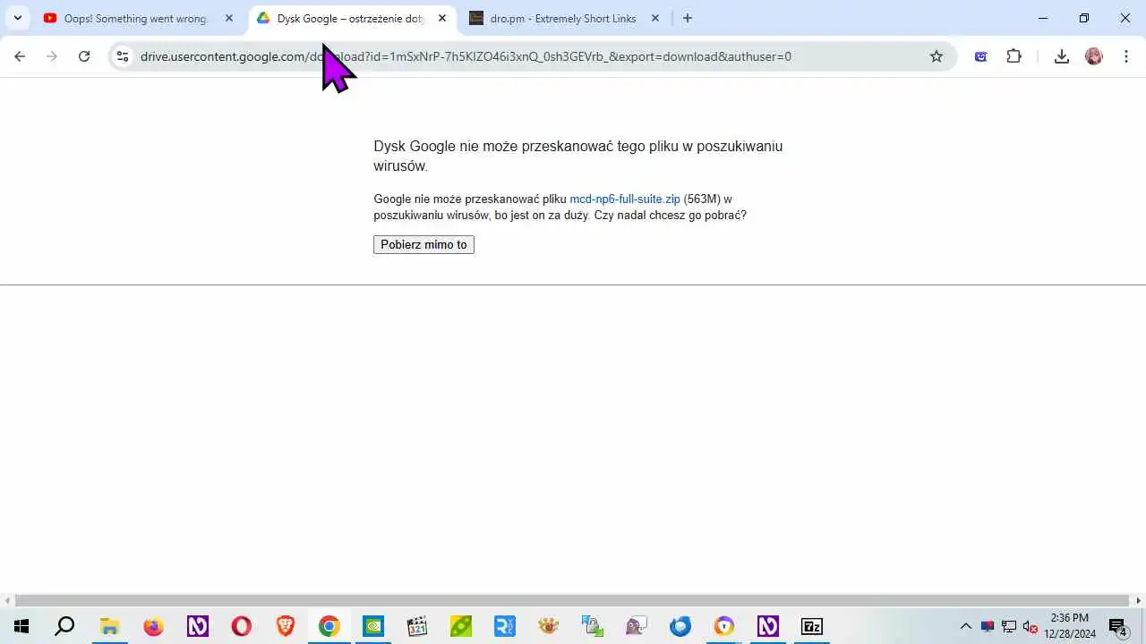1146x644 pixels.
Task: Close the Dysk Google tab
Action: pyautogui.click(x=442, y=18)
